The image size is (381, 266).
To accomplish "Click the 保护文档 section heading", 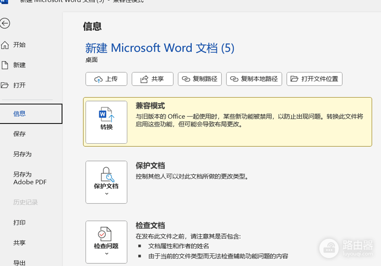I will 150,166.
